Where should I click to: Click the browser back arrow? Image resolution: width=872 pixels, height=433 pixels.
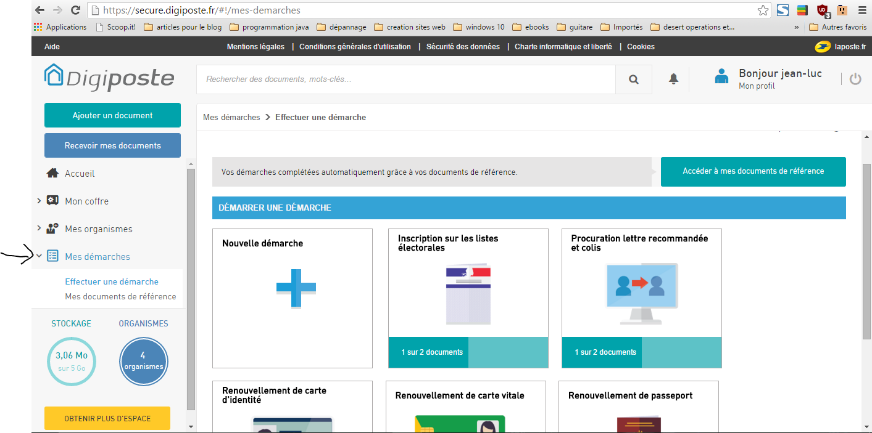[39, 10]
